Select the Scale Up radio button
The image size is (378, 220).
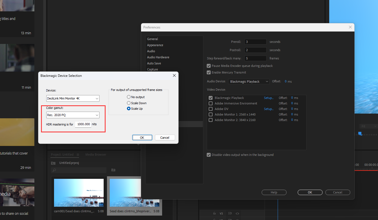(x=128, y=108)
